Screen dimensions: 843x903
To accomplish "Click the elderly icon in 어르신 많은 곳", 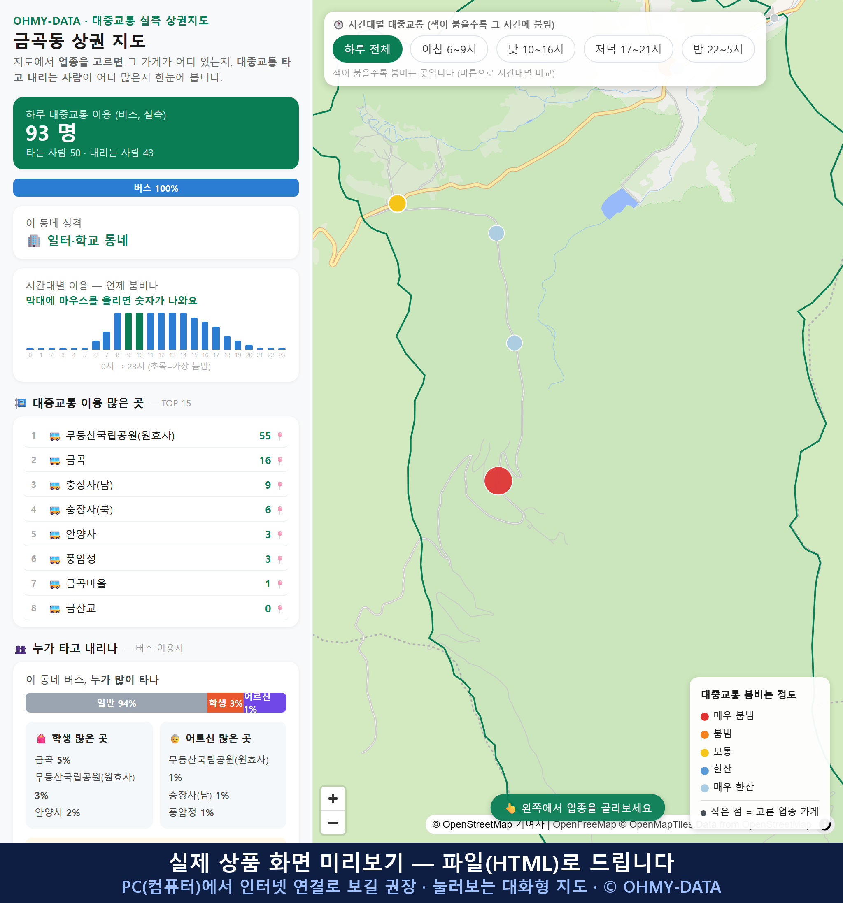I will point(175,738).
